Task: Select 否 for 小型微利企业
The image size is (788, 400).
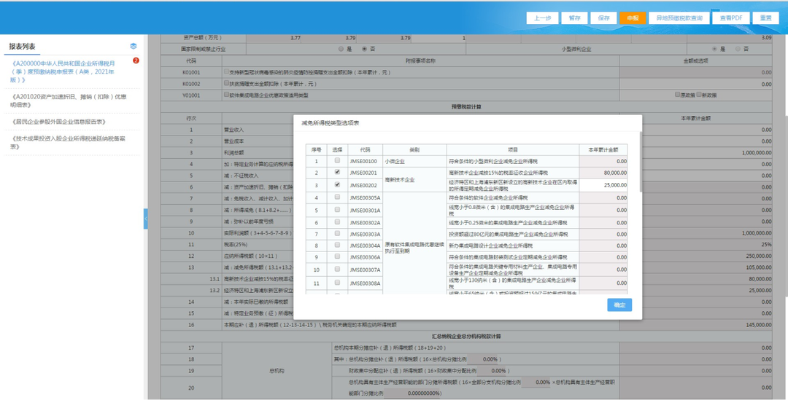Action: [738, 50]
